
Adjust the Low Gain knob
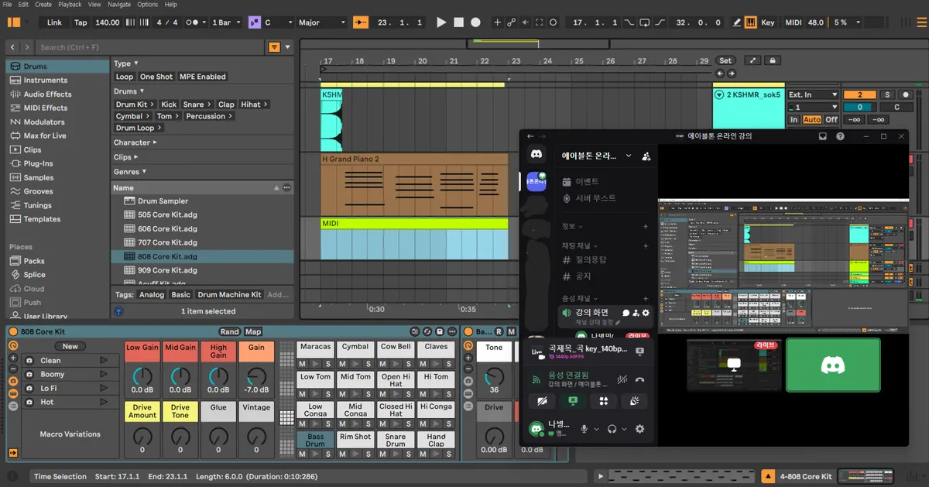click(x=142, y=377)
